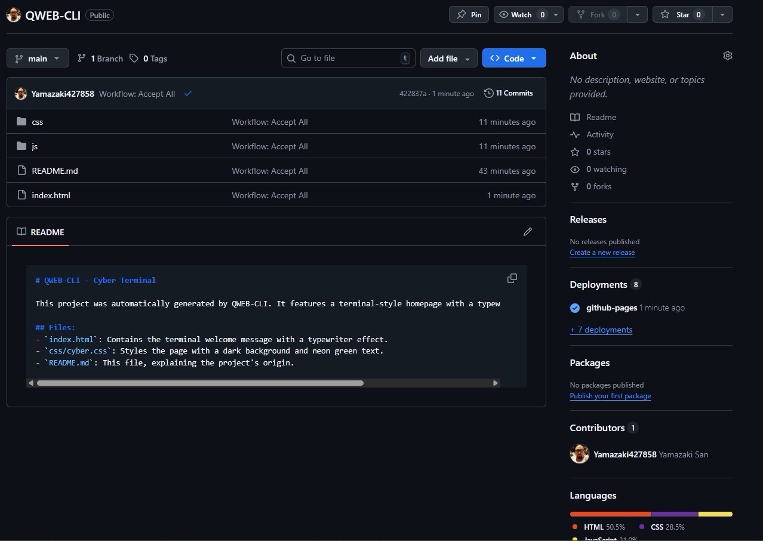Viewport: 763px width, 541px height.
Task: Open About settings gear icon
Action: point(727,56)
